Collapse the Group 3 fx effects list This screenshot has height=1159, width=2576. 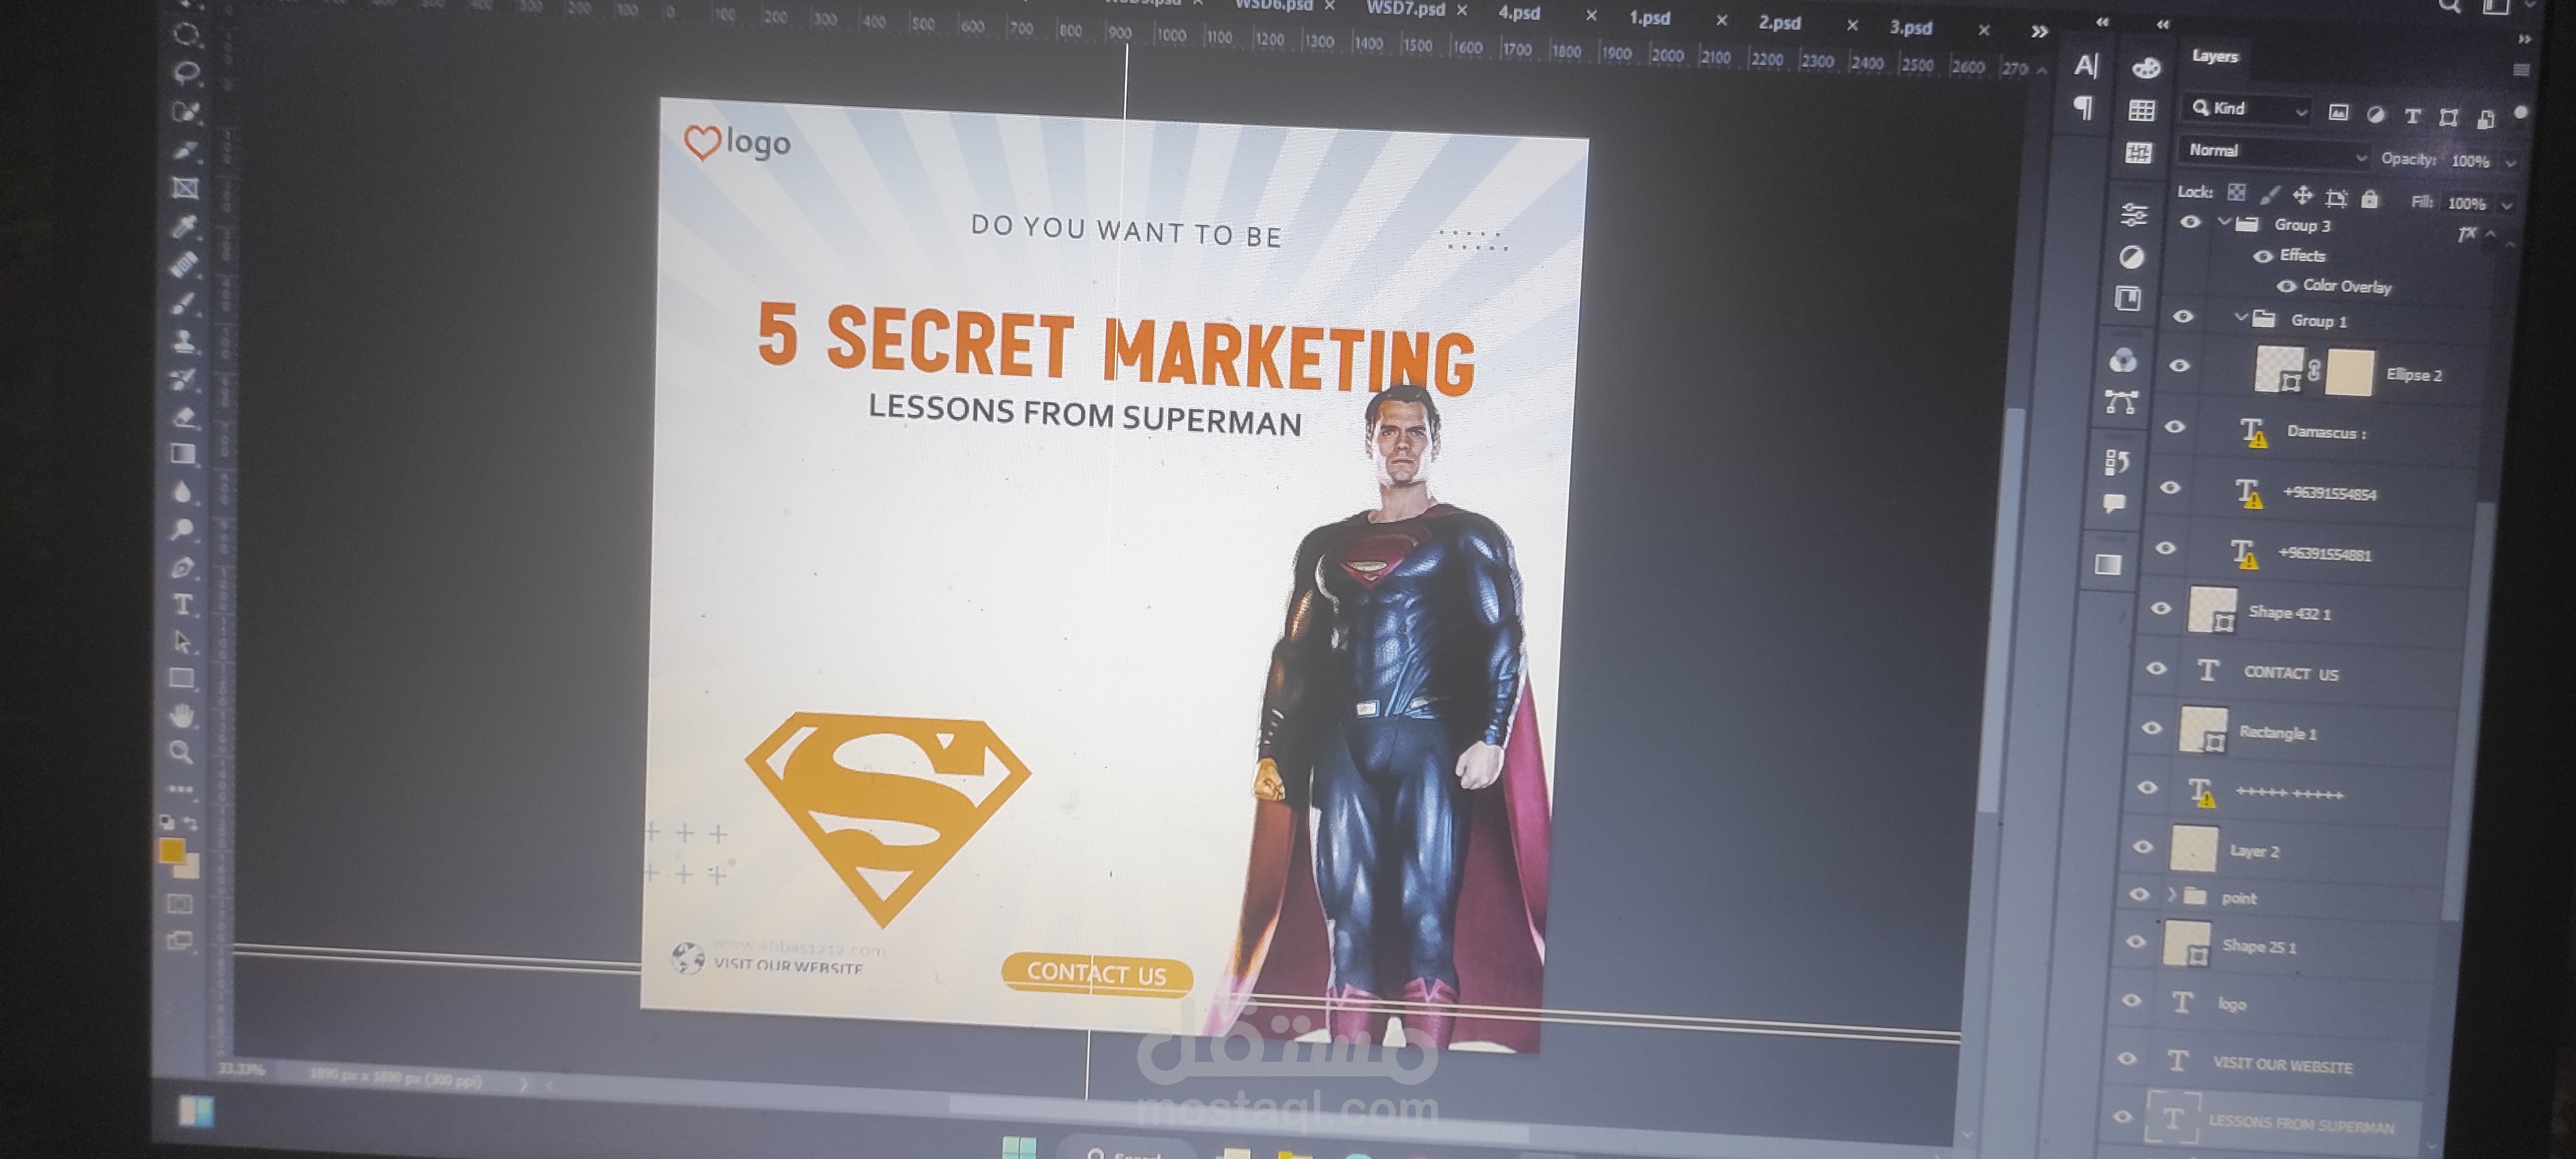[x=2491, y=235]
